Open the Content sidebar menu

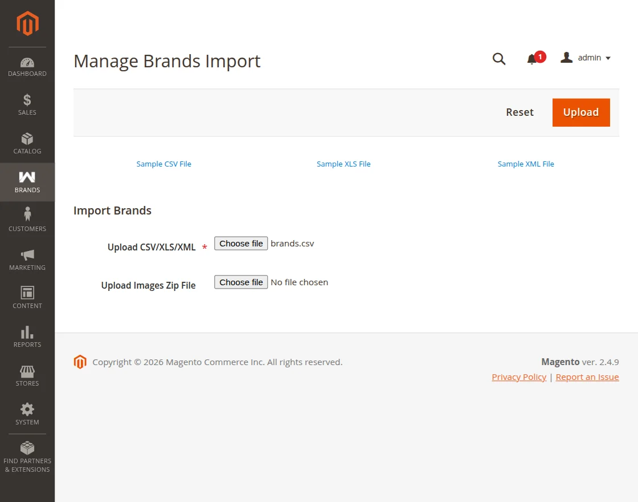(27, 298)
